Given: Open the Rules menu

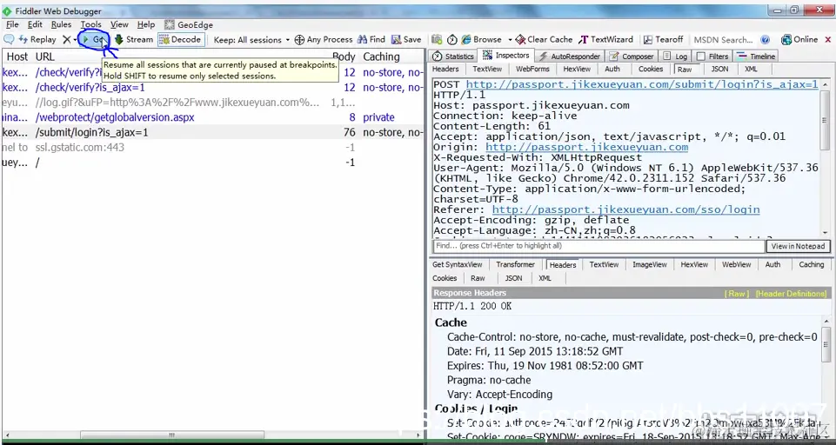Looking at the screenshot, I should [x=61, y=24].
